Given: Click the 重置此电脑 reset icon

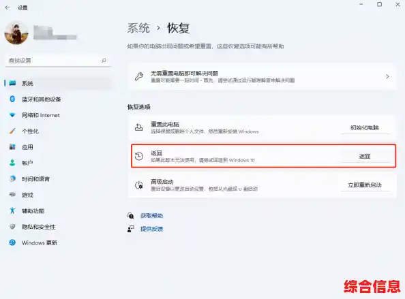Looking at the screenshot, I should [x=139, y=127].
